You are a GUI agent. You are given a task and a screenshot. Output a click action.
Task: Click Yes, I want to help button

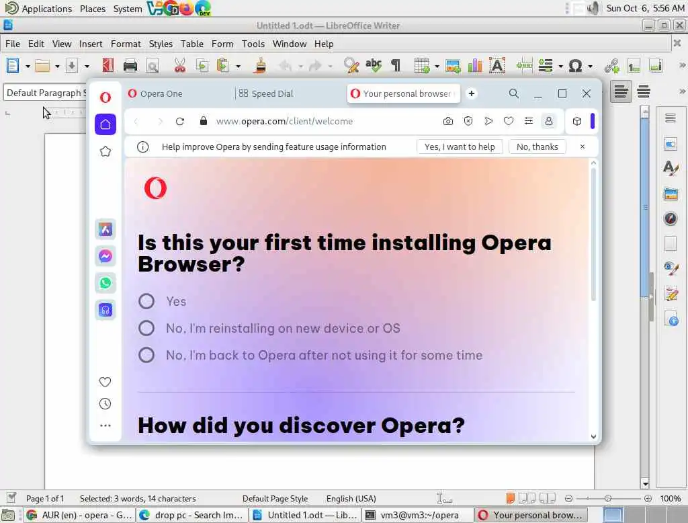click(460, 147)
